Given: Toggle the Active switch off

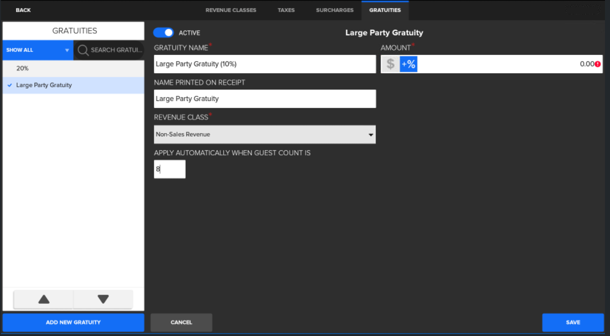Looking at the screenshot, I should pos(163,33).
